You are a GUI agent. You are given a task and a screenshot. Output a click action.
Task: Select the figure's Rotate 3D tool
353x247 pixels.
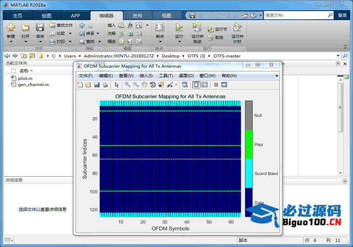[x=153, y=85]
